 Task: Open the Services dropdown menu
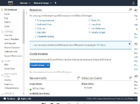pos(25,3)
